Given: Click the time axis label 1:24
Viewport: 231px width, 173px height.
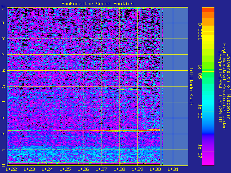Looking at the screenshot, I should click(x=47, y=169).
